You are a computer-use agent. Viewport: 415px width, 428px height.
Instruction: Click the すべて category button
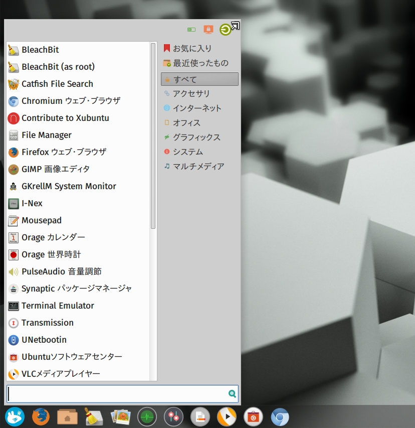coord(199,79)
